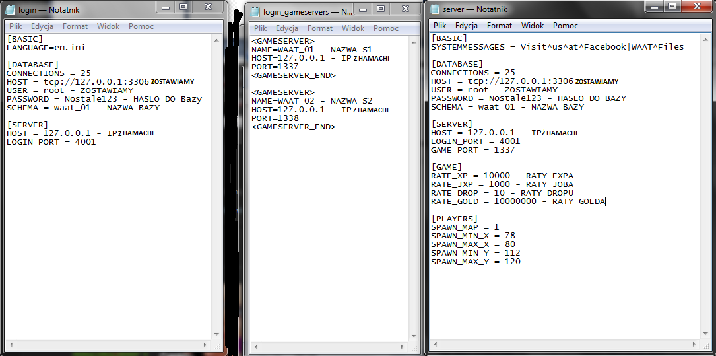Viewport: 716px width, 356px height.
Task: Open Format menu in server window
Action: [499, 26]
